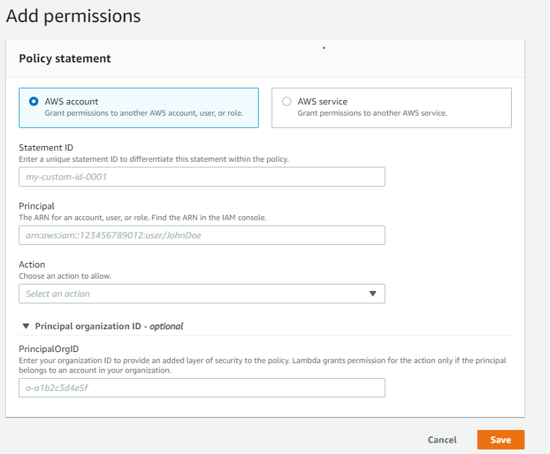The height and width of the screenshot is (454, 550).
Task: Click the 'Action' field label
Action: 32,265
